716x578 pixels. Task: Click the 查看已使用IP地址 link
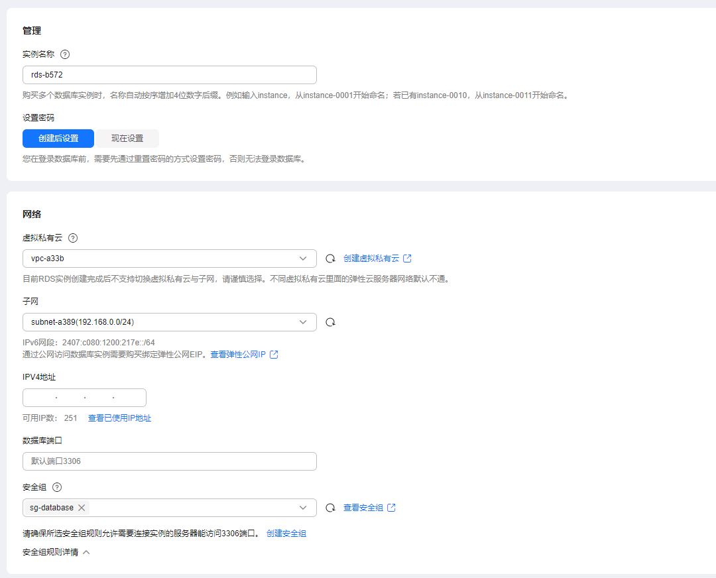coord(119,418)
